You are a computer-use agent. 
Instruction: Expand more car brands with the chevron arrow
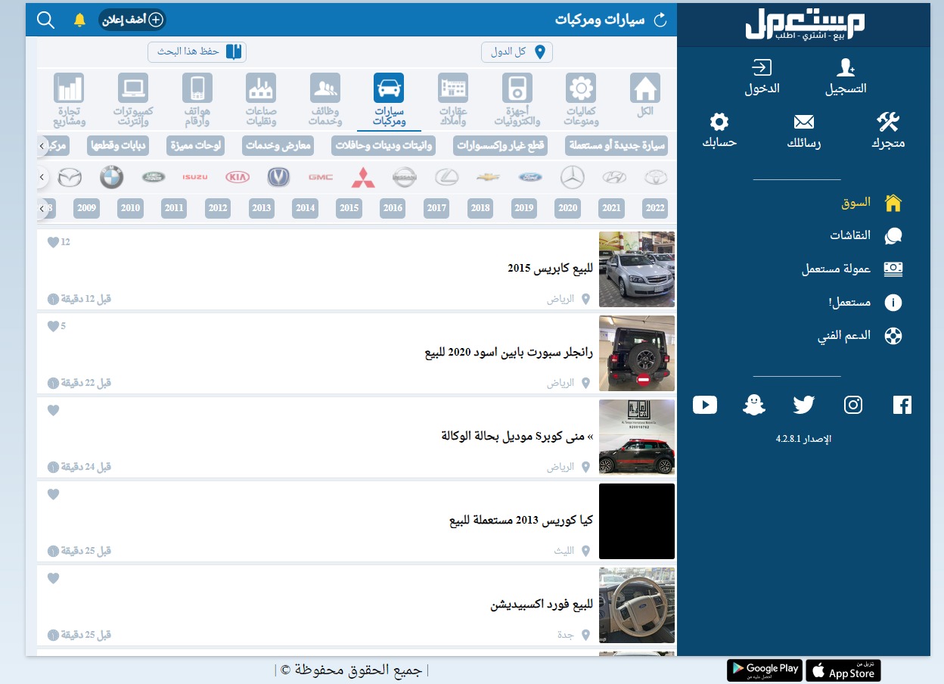click(42, 176)
